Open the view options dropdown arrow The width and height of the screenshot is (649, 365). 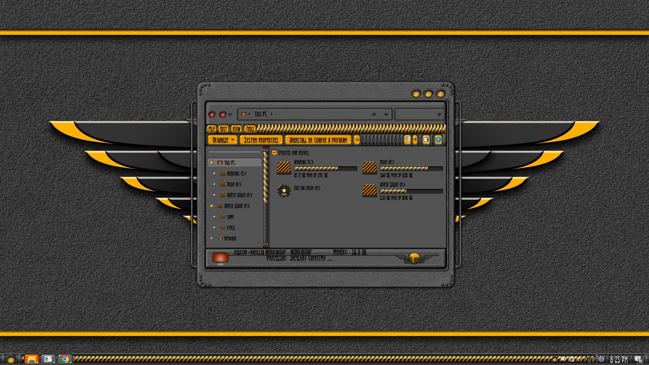[415, 140]
